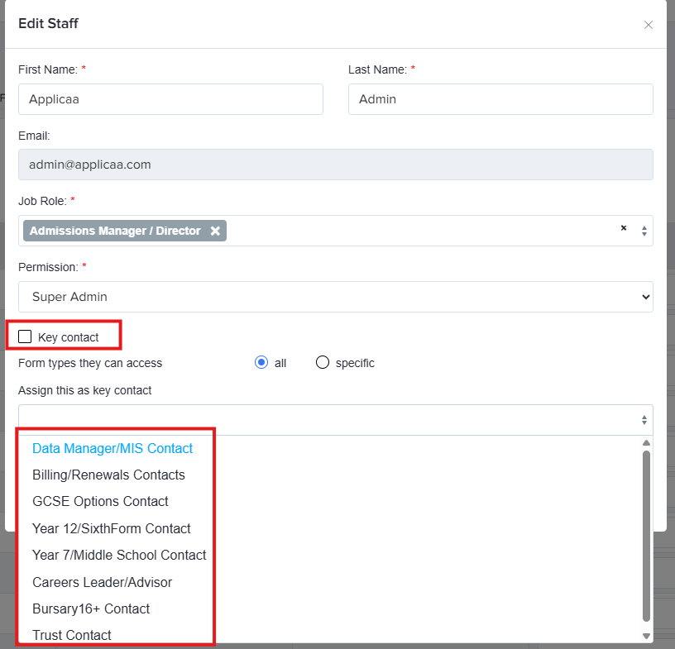Open the Permission Super Admin dropdown

click(x=335, y=297)
